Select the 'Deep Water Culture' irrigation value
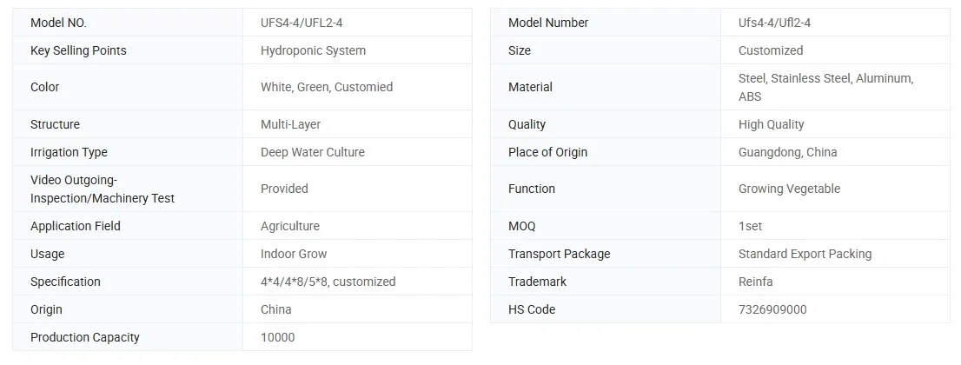The width and height of the screenshot is (961, 365). click(x=313, y=152)
